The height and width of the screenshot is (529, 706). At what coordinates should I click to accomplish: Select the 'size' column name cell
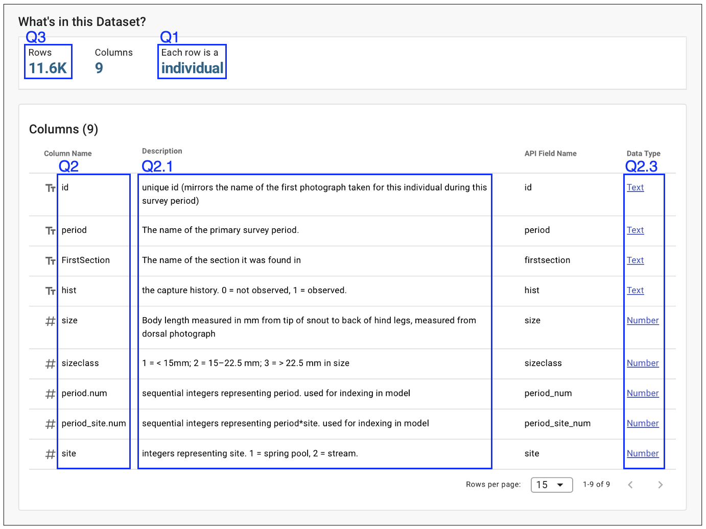69,320
